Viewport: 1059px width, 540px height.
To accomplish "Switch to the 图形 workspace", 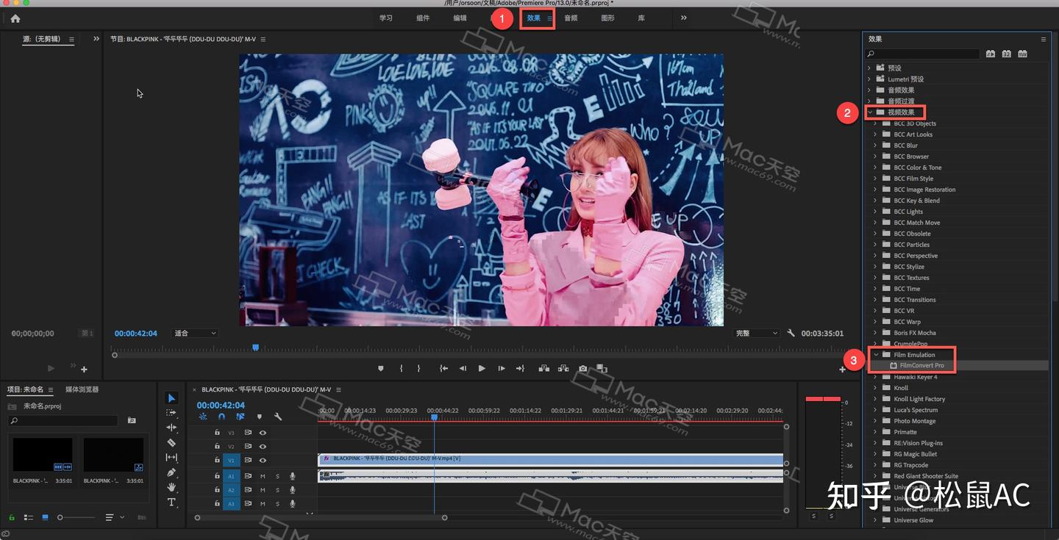I will [607, 18].
